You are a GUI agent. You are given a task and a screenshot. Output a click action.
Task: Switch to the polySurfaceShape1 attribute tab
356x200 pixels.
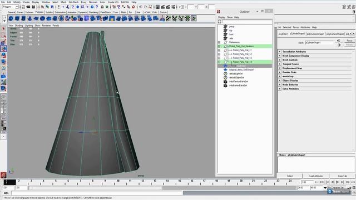click(315, 34)
